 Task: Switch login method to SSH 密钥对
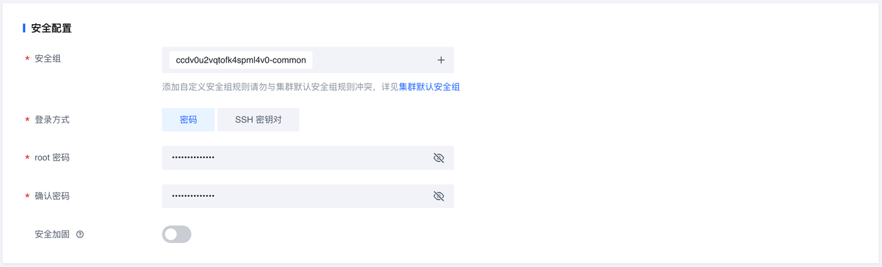click(258, 120)
